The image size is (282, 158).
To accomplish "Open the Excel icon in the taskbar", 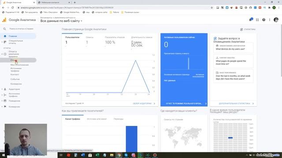I will pos(97,155).
